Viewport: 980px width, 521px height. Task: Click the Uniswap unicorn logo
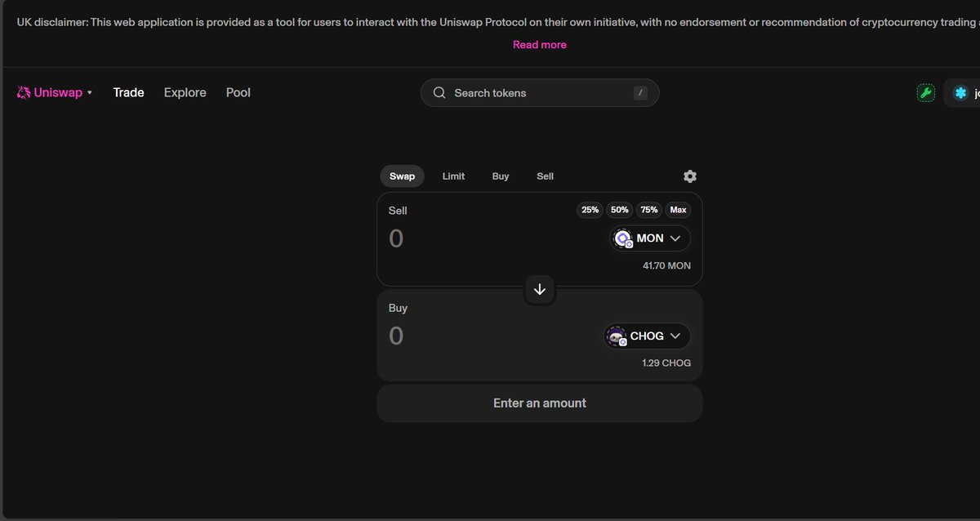coord(24,93)
